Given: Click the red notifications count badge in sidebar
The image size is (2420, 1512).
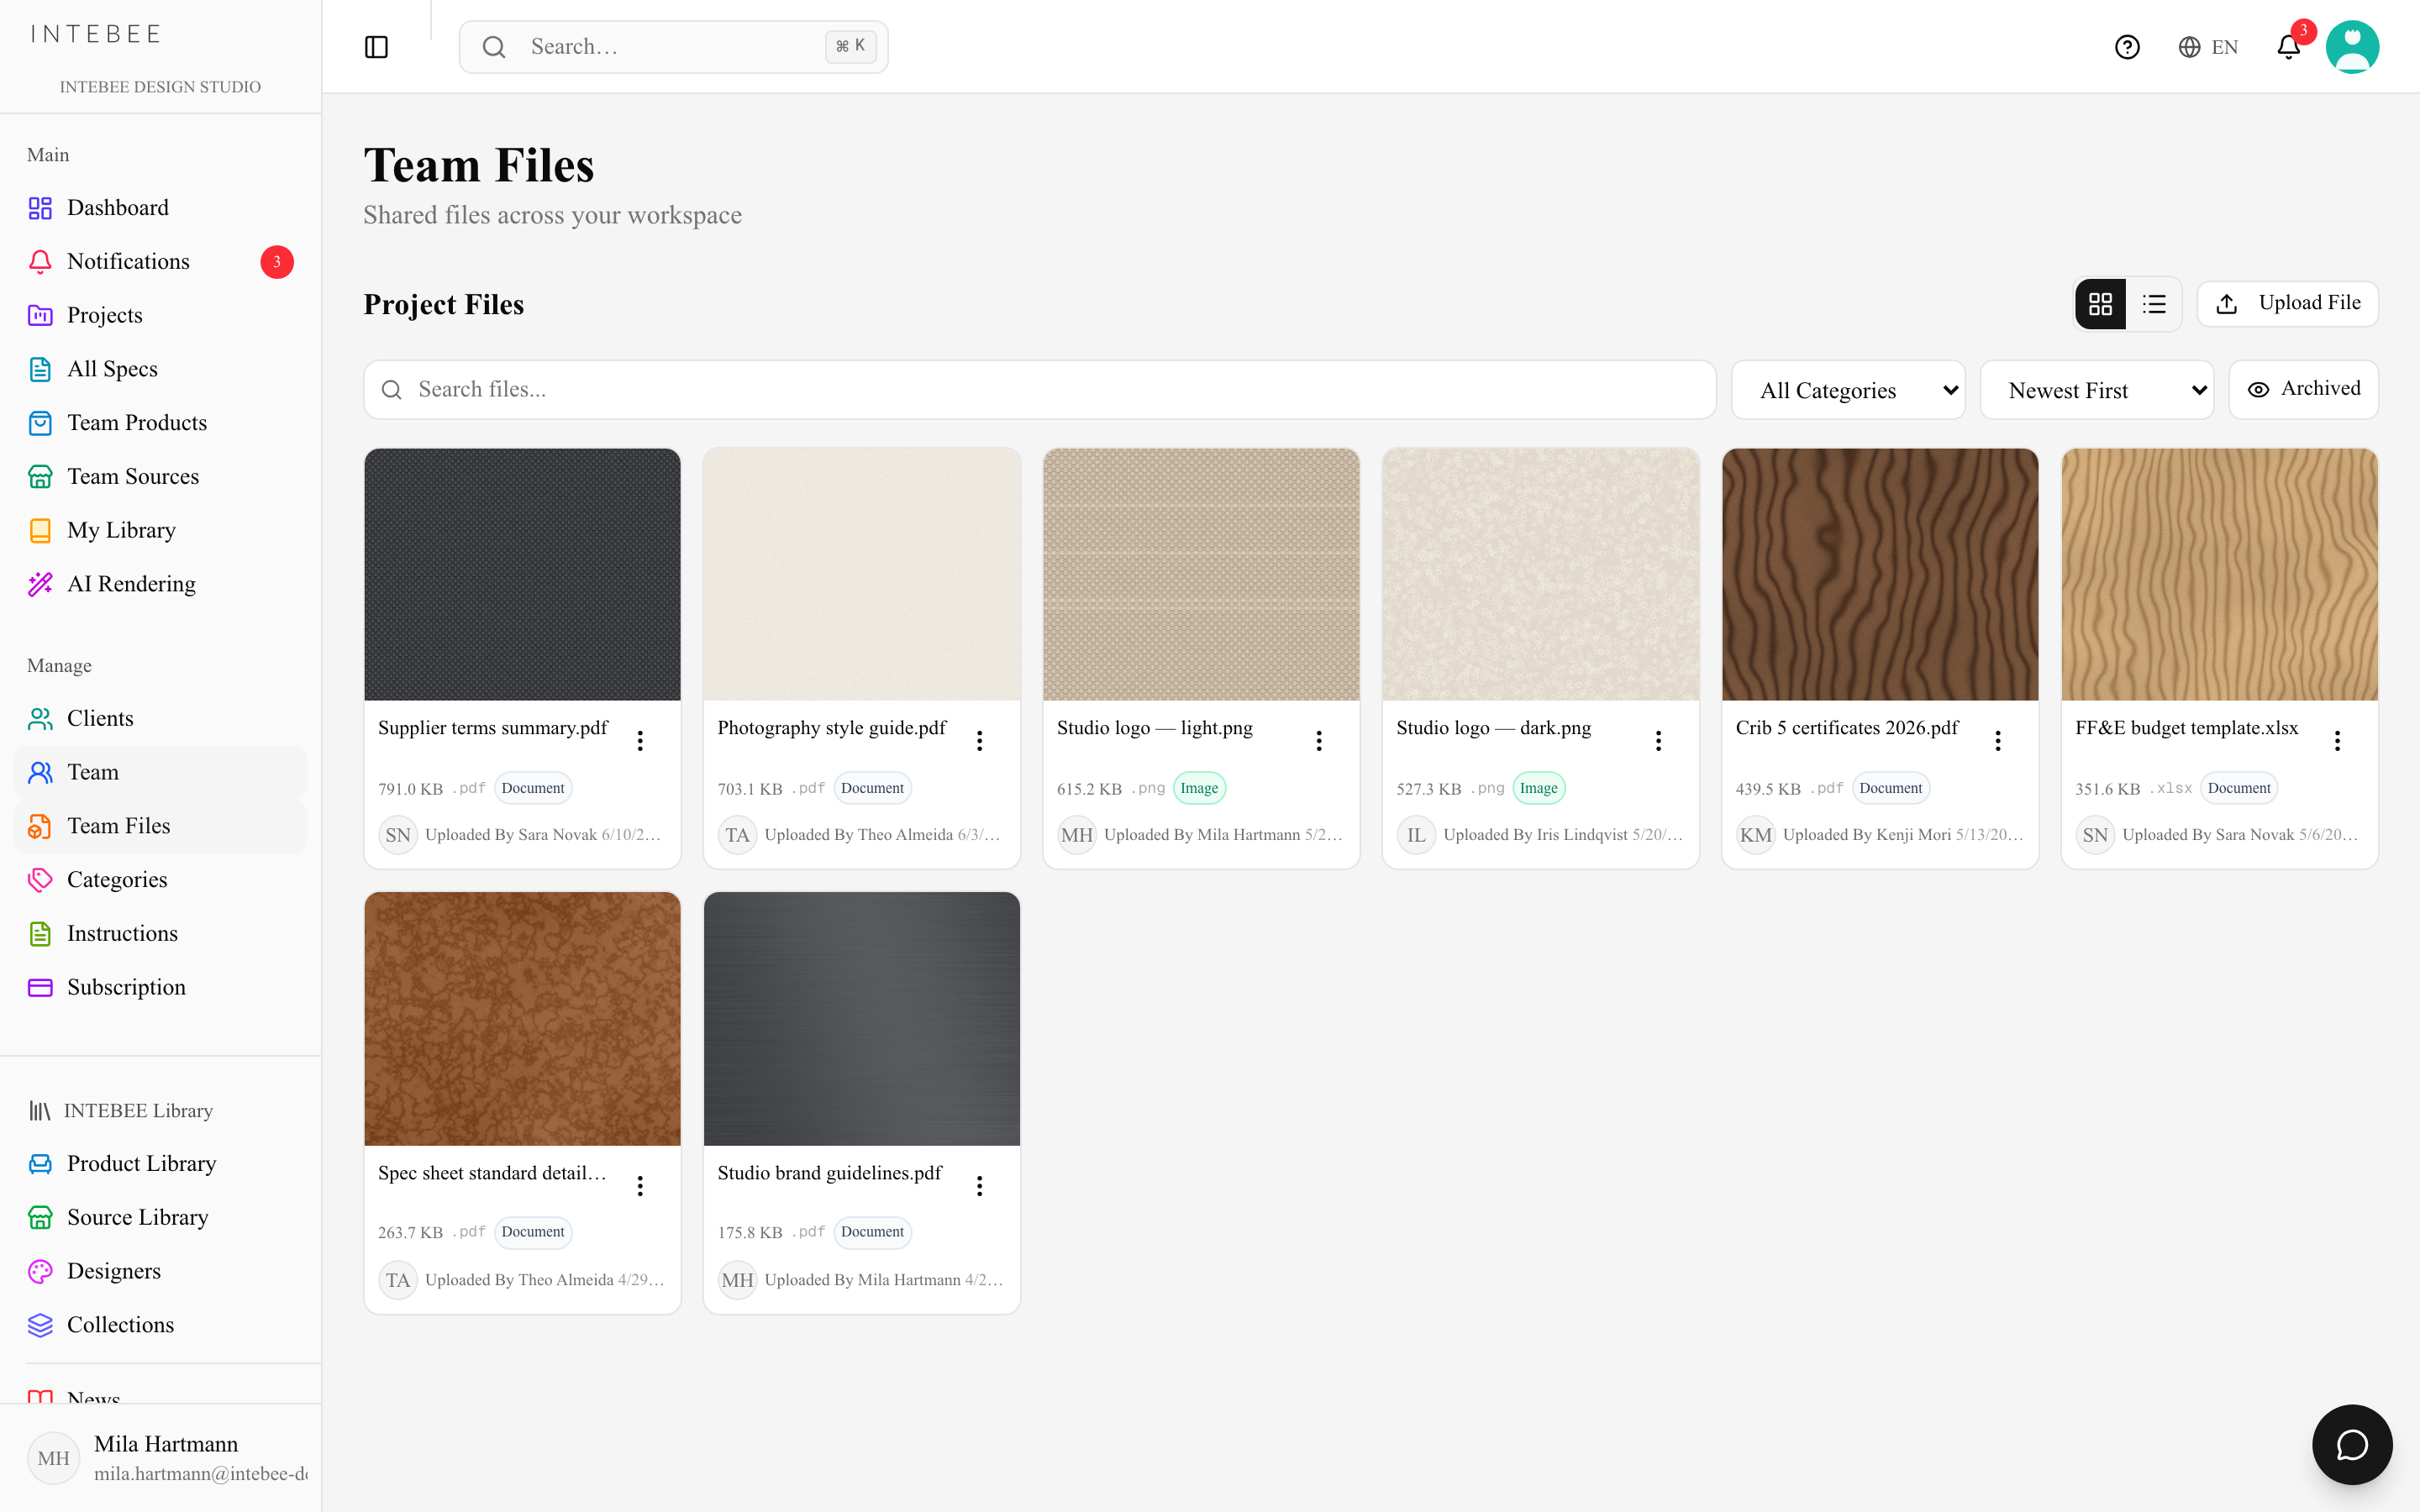Looking at the screenshot, I should pos(277,261).
